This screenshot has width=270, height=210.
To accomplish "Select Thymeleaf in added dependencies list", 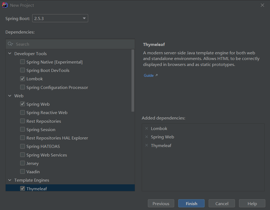I will coord(161,145).
